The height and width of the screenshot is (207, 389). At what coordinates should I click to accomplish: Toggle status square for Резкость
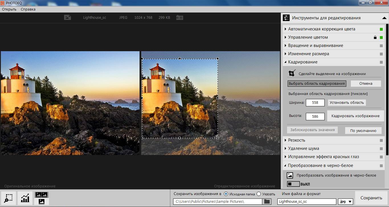381,140
